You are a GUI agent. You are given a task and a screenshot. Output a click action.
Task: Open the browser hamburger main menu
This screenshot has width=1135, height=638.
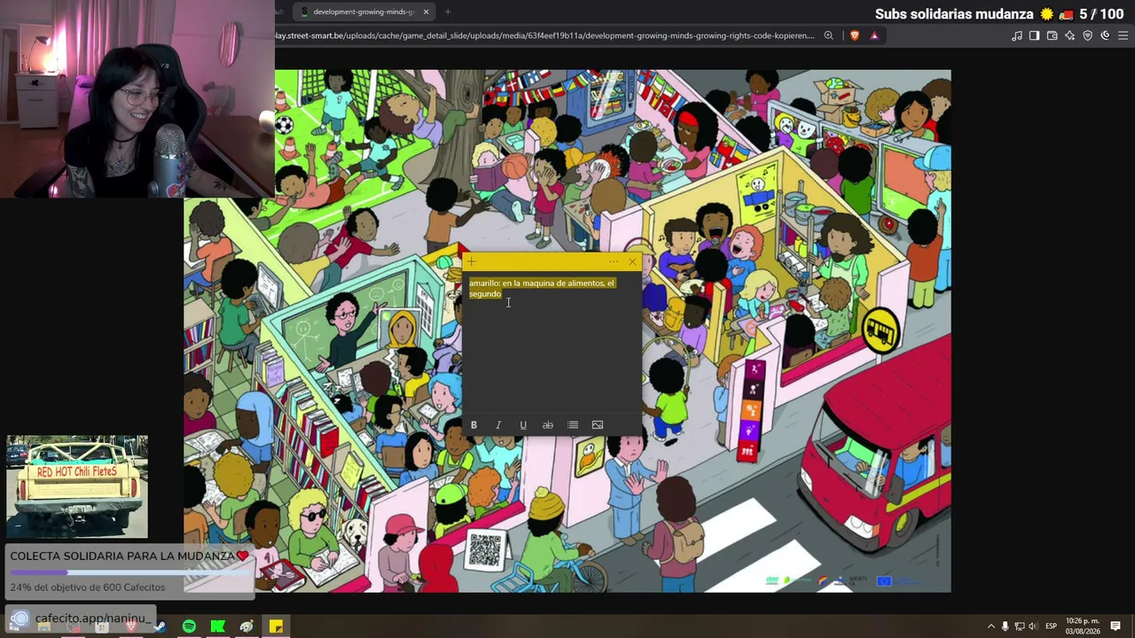click(1123, 35)
